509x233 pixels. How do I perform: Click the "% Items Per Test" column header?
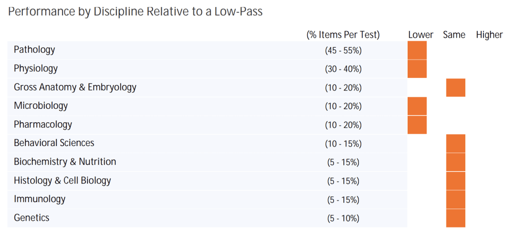[x=343, y=35]
